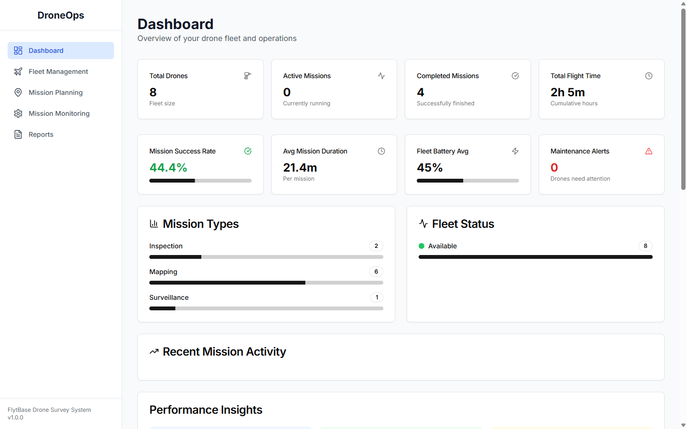Click 'Currently running' caption
This screenshot has height=429, width=687.
point(306,103)
